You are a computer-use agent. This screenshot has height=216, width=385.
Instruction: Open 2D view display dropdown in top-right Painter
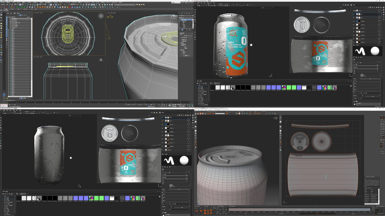(346, 8)
